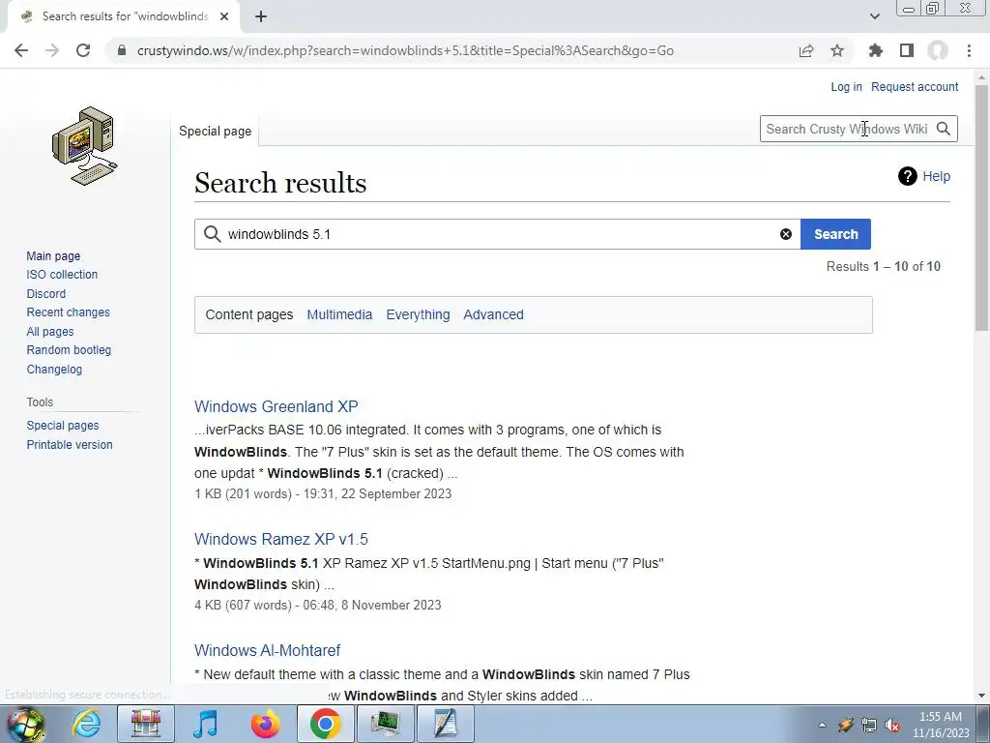Bookmark this page with the star
The image size is (990, 743).
837,50
